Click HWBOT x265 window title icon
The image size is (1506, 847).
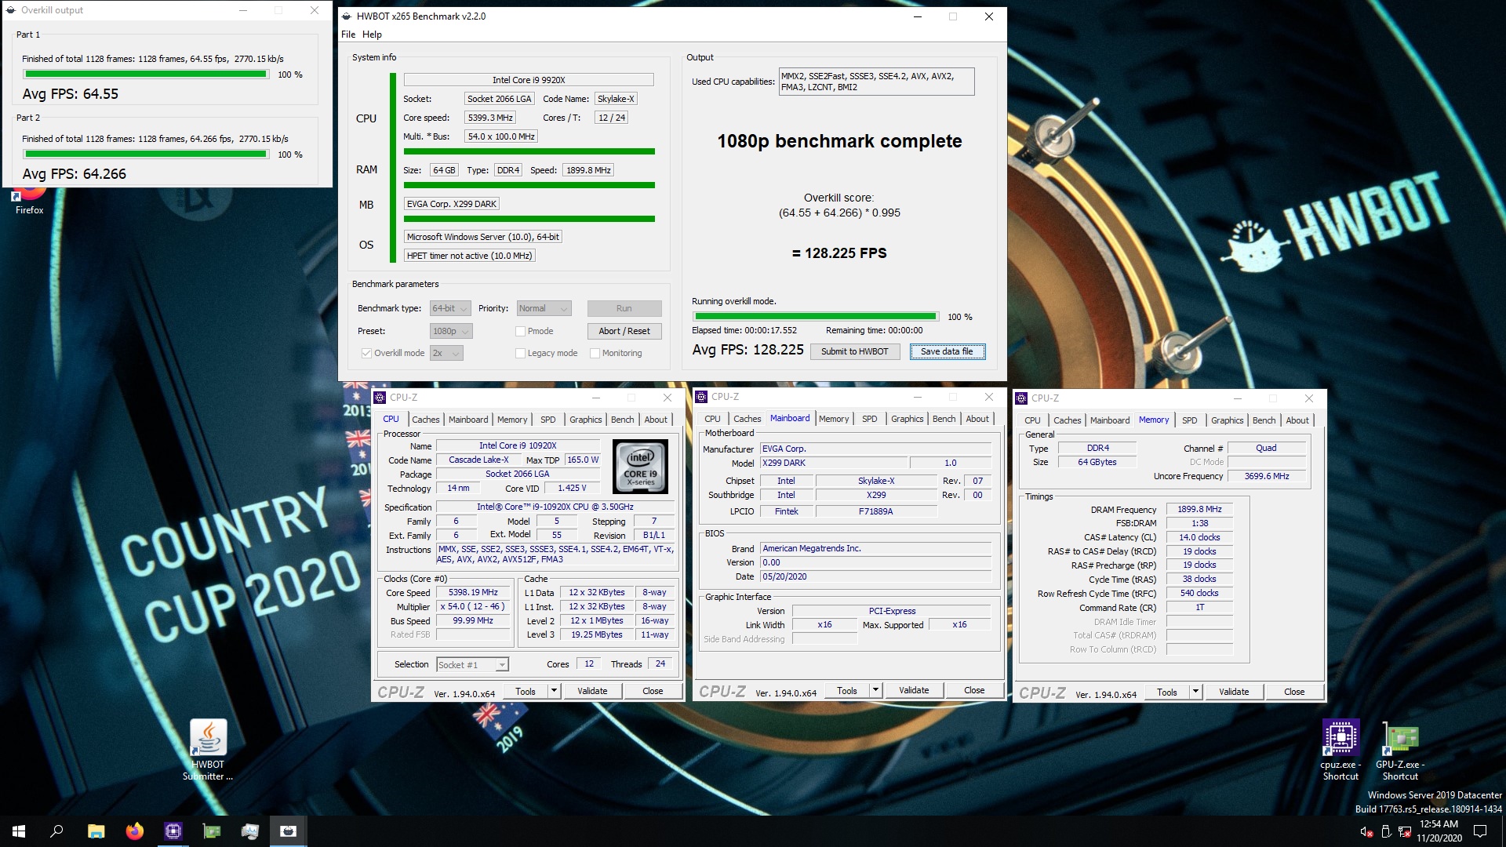(347, 16)
